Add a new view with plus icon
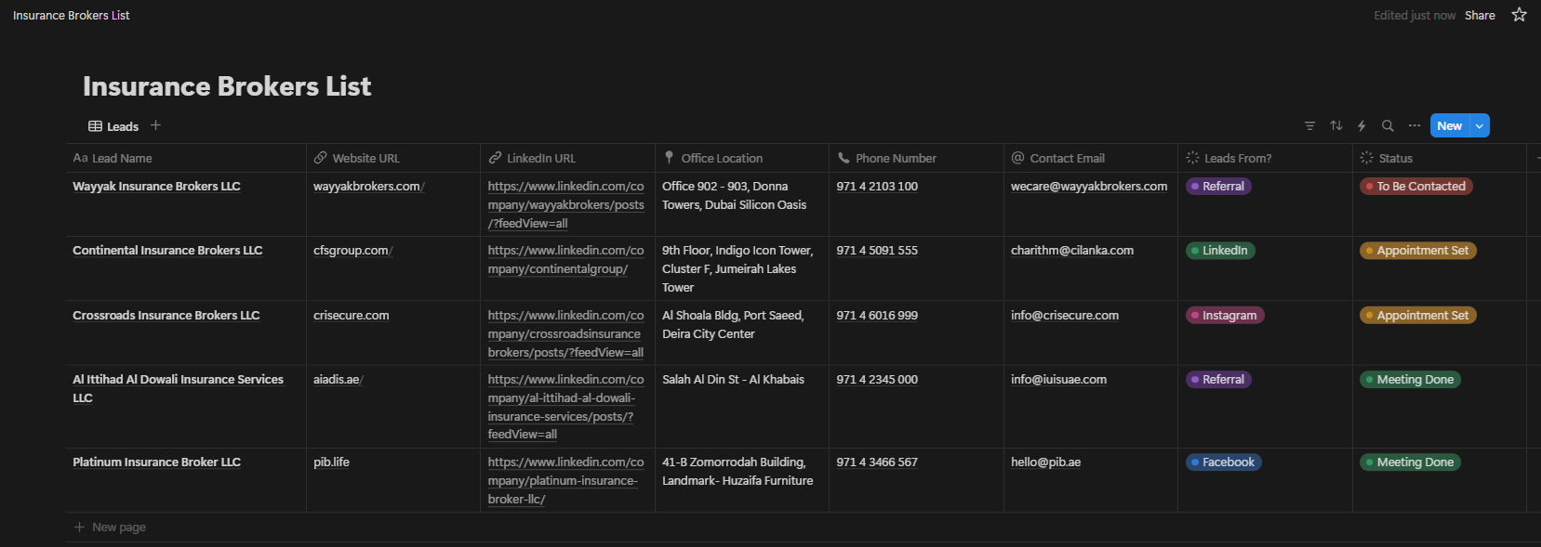The height and width of the screenshot is (547, 1541). click(x=155, y=125)
